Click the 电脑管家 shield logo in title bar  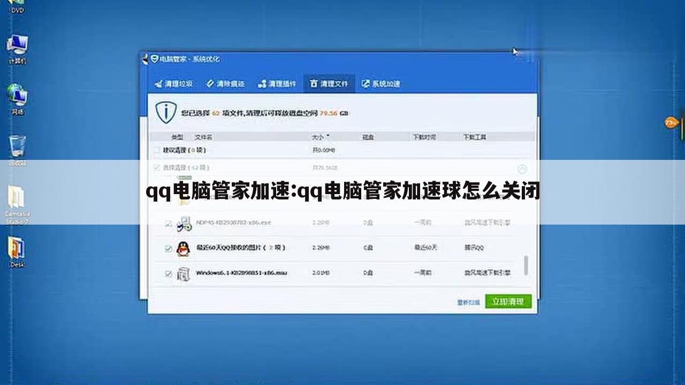[154, 59]
